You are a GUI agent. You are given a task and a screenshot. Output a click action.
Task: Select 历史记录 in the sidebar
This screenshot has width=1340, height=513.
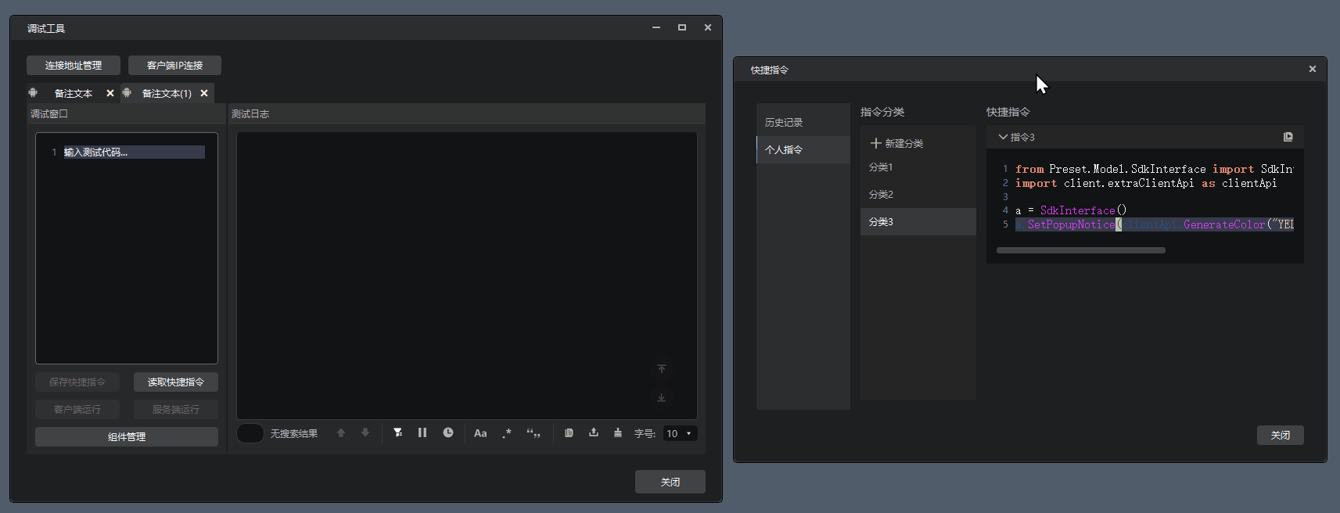pyautogui.click(x=784, y=123)
